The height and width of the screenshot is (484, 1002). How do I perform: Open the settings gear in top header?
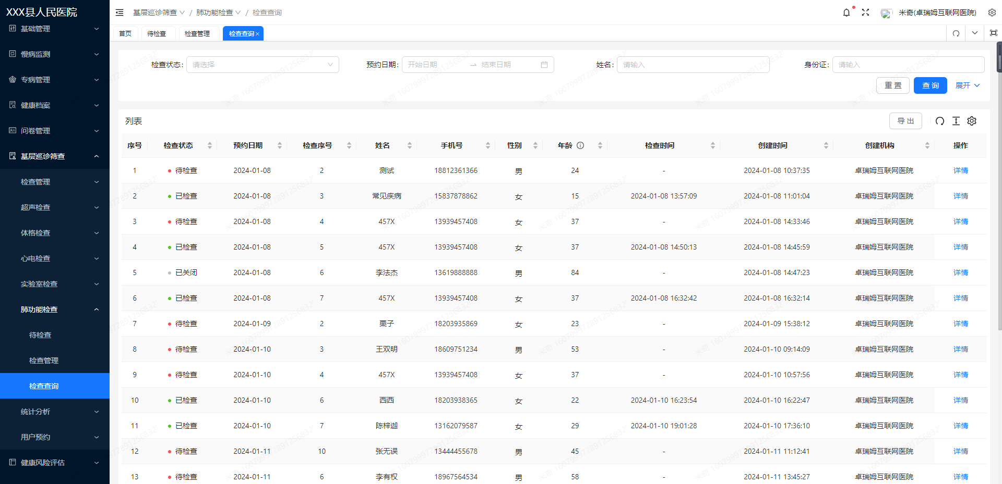click(992, 13)
